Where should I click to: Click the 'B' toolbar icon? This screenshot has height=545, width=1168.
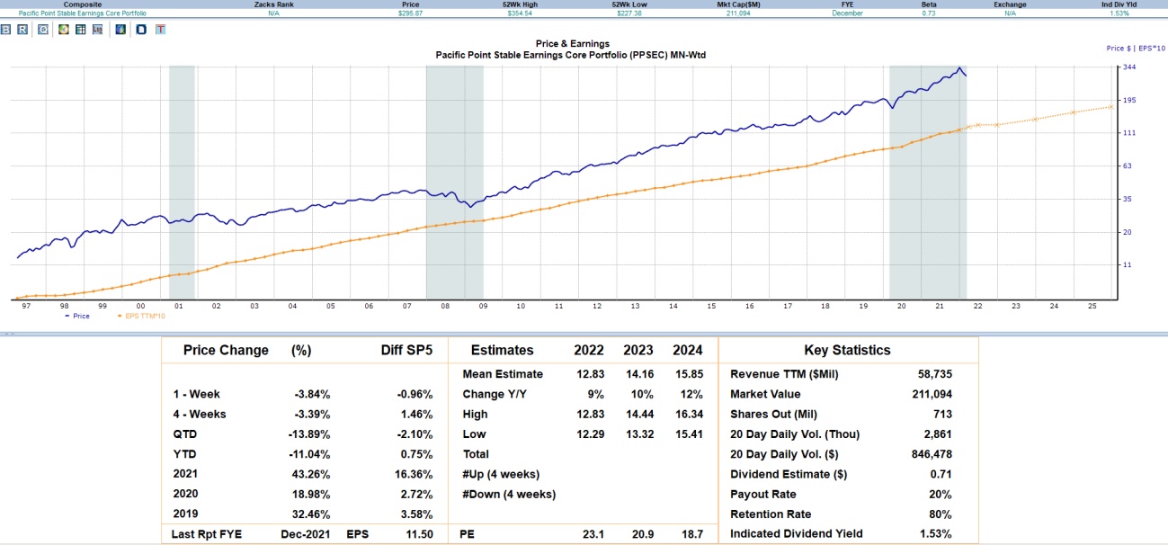tap(6, 30)
